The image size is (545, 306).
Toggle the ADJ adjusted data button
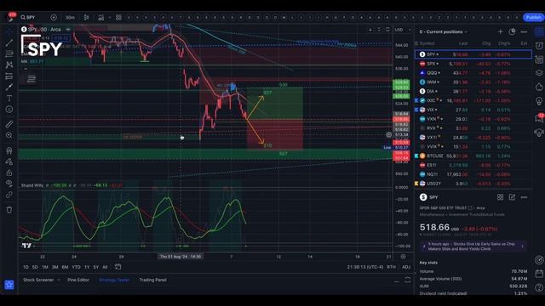(x=406, y=267)
